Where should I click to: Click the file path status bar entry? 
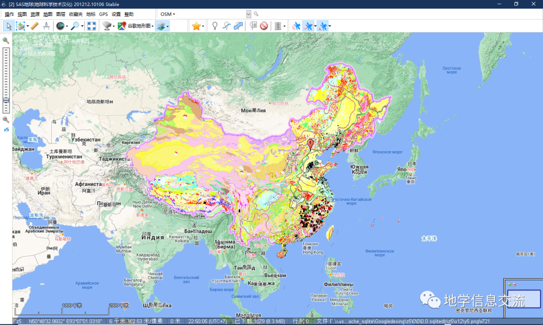403,321
